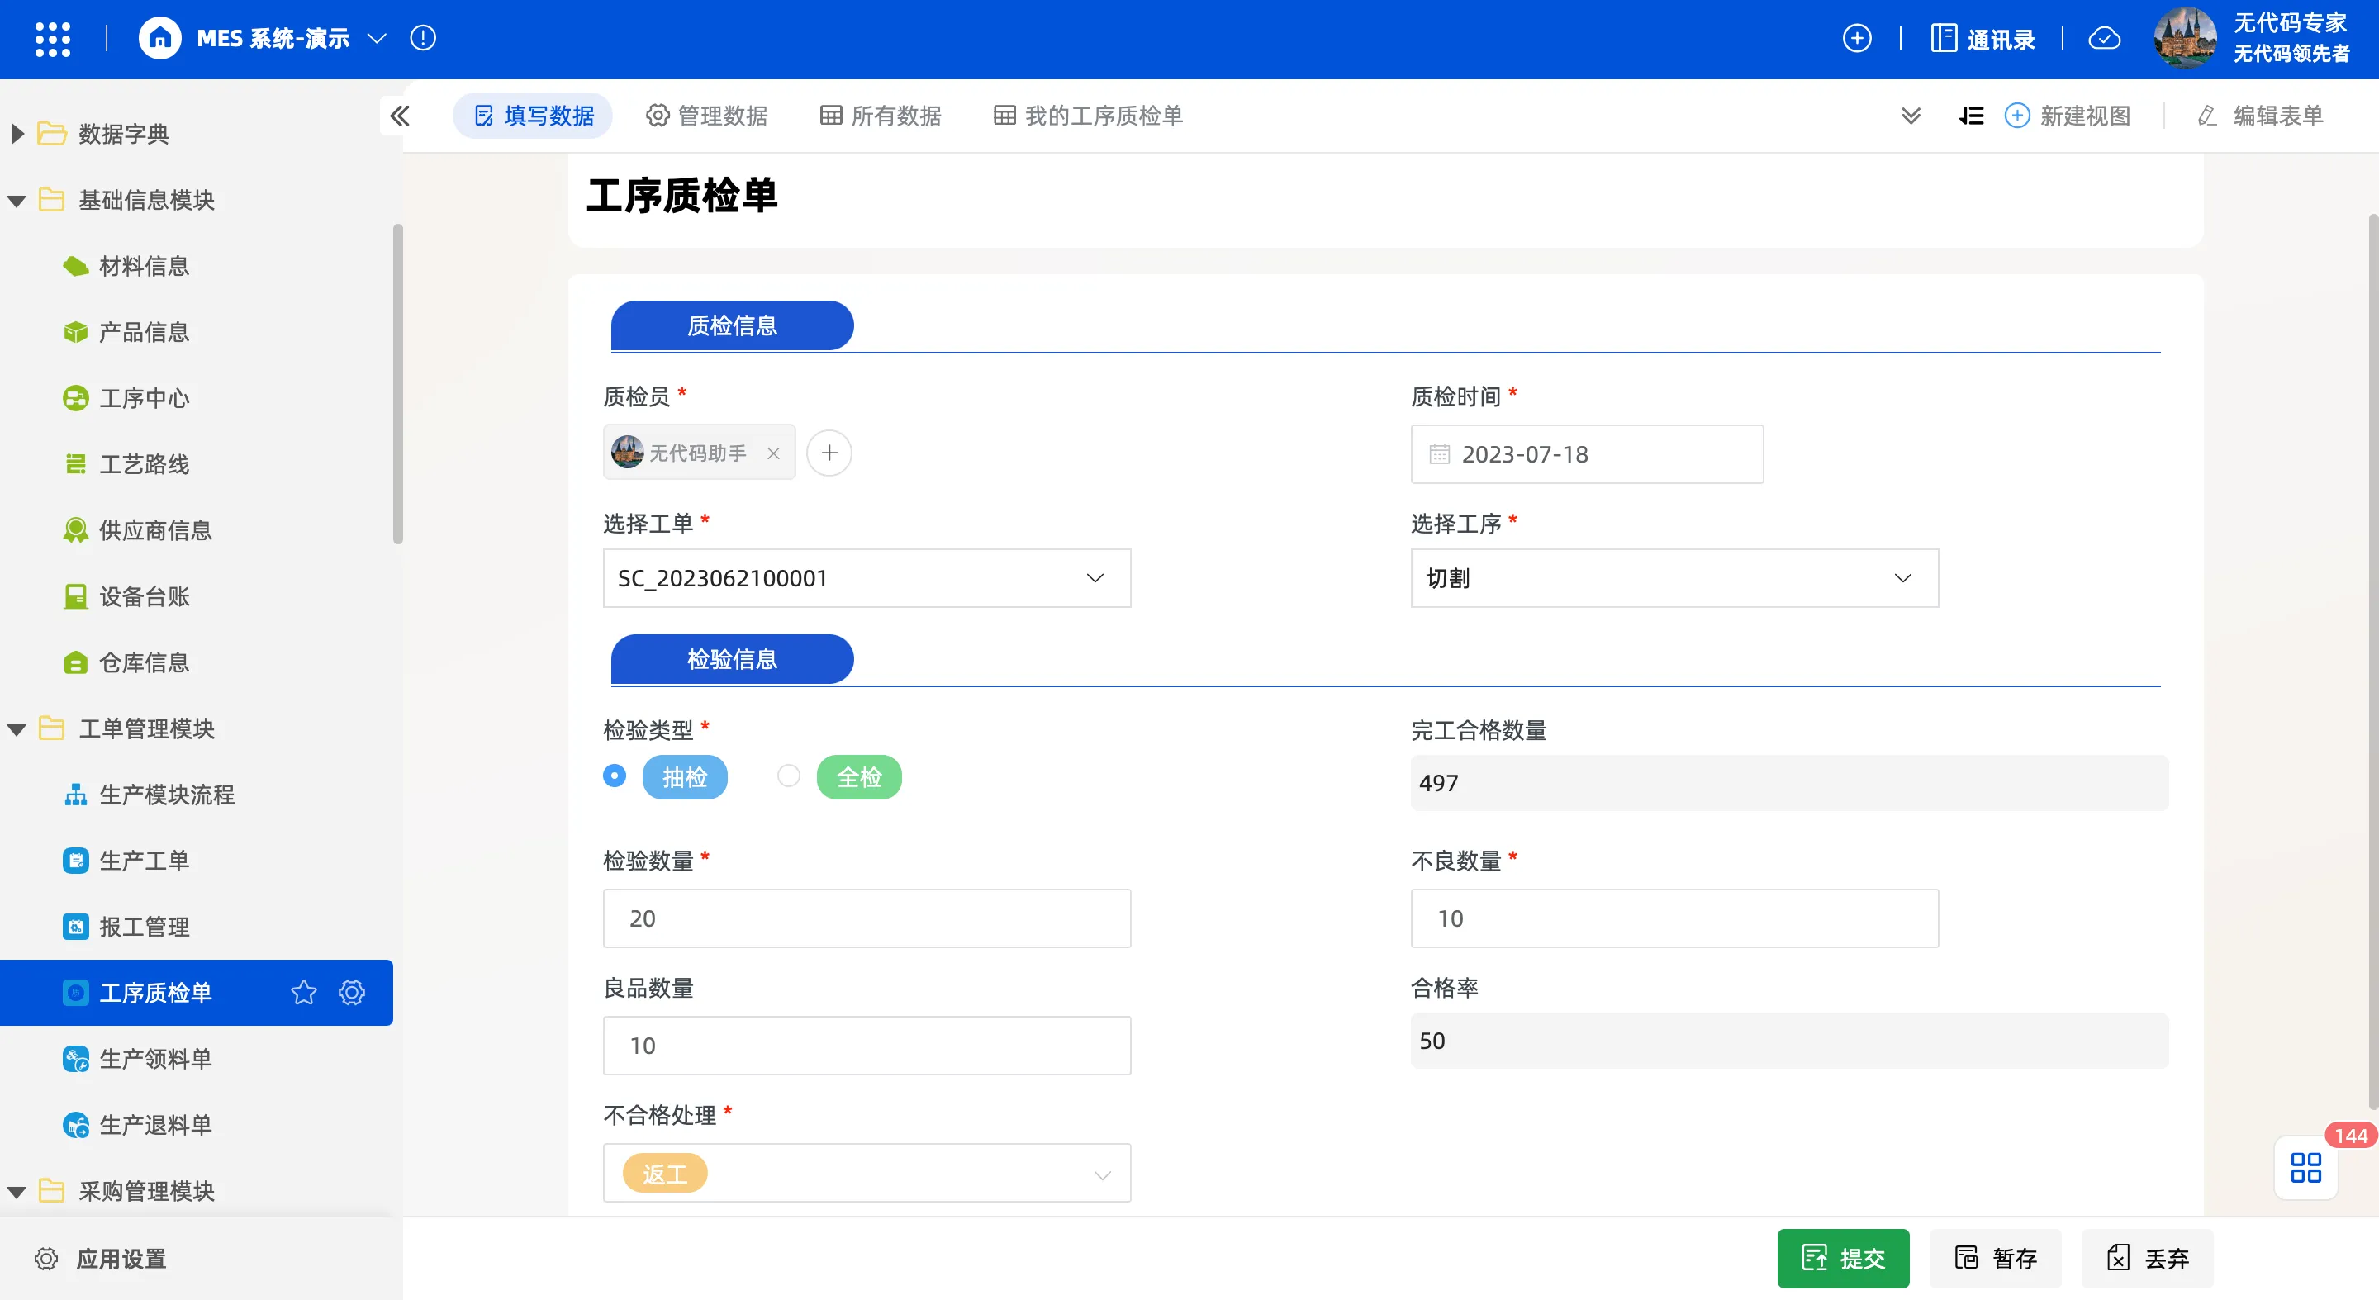Click the info circle icon in header
This screenshot has width=2379, height=1300.
click(423, 39)
